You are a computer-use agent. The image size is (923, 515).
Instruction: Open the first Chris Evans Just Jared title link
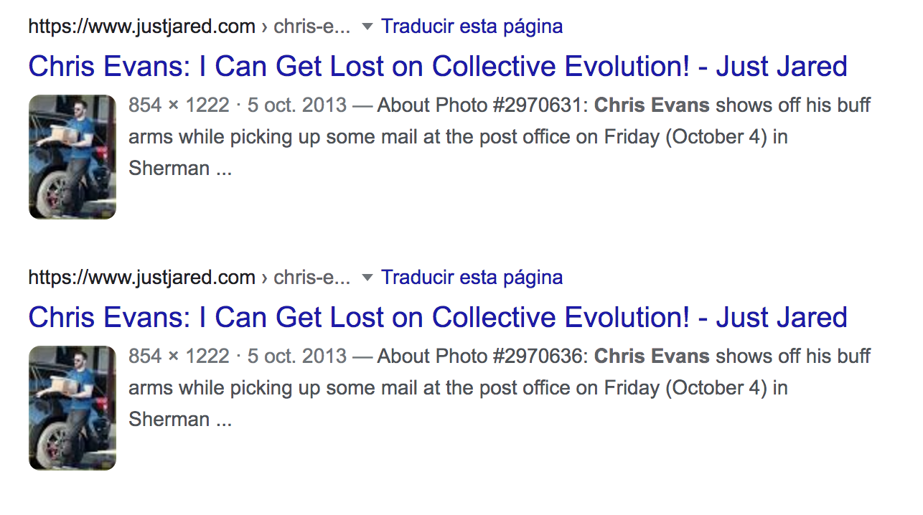point(438,67)
